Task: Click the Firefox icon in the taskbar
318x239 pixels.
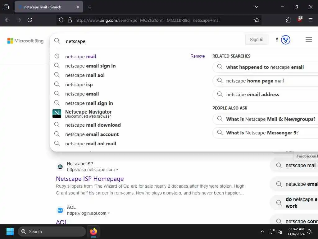Action: tap(93, 232)
